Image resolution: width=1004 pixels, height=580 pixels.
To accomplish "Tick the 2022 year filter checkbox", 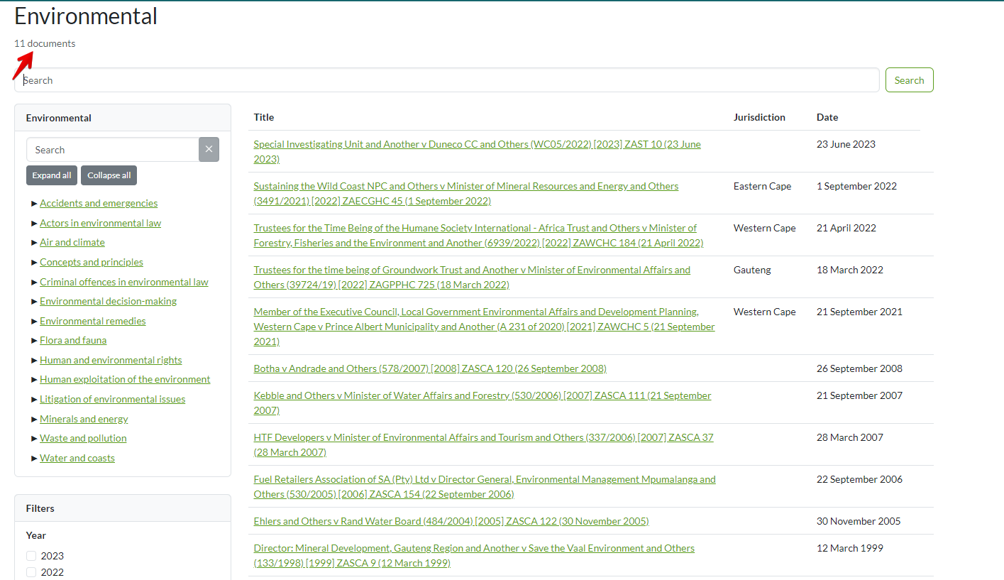I will (x=31, y=572).
